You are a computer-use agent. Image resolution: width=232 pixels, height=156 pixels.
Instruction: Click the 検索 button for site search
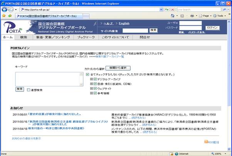click(153, 30)
